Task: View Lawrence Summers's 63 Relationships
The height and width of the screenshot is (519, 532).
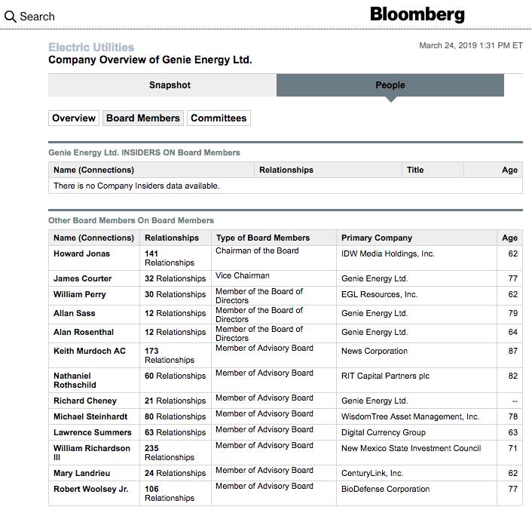Action: (x=175, y=432)
